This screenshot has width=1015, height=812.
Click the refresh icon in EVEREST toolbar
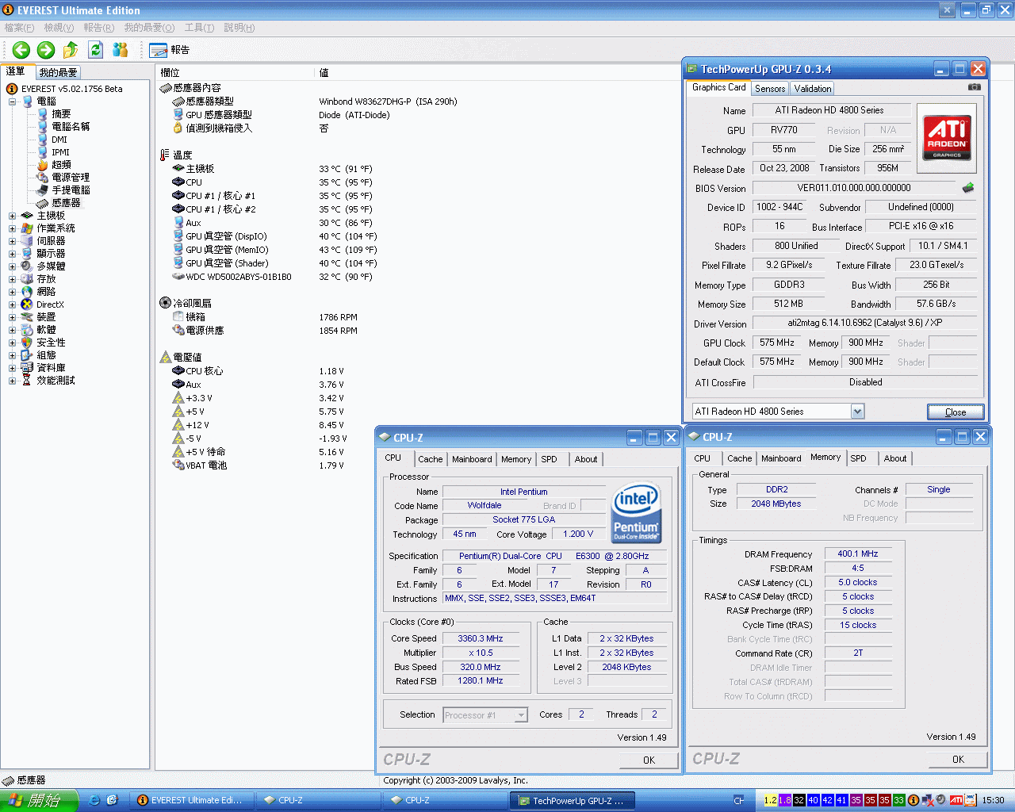click(x=95, y=50)
